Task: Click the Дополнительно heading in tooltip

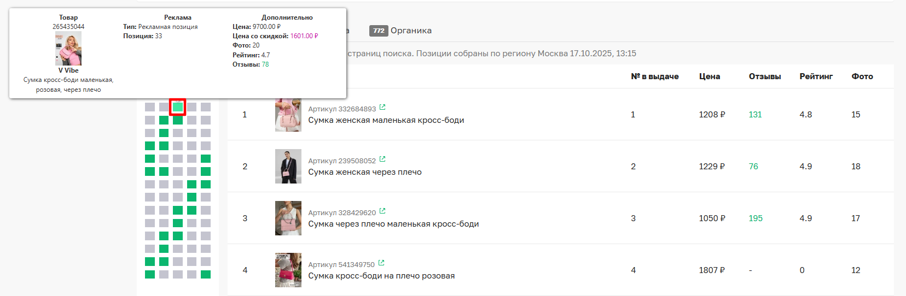Action: tap(287, 17)
